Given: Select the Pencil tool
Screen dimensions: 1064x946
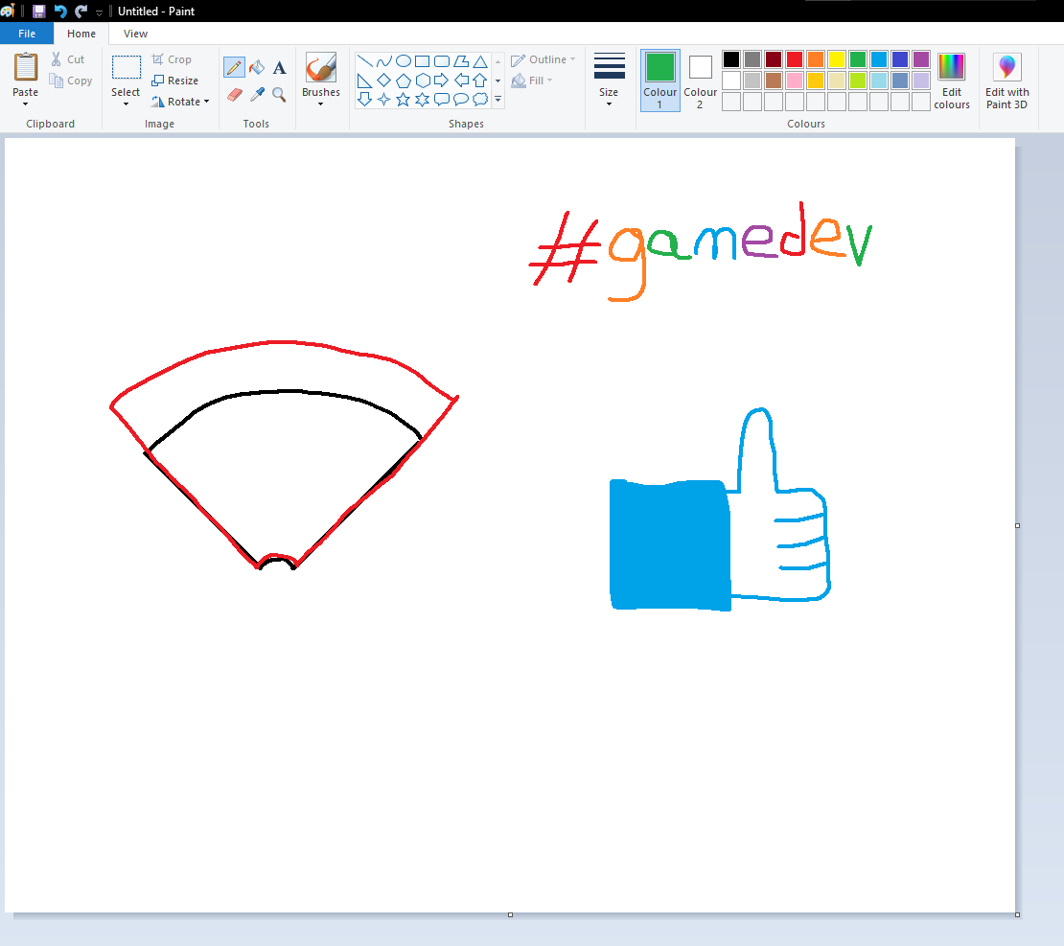Looking at the screenshot, I should 234,67.
